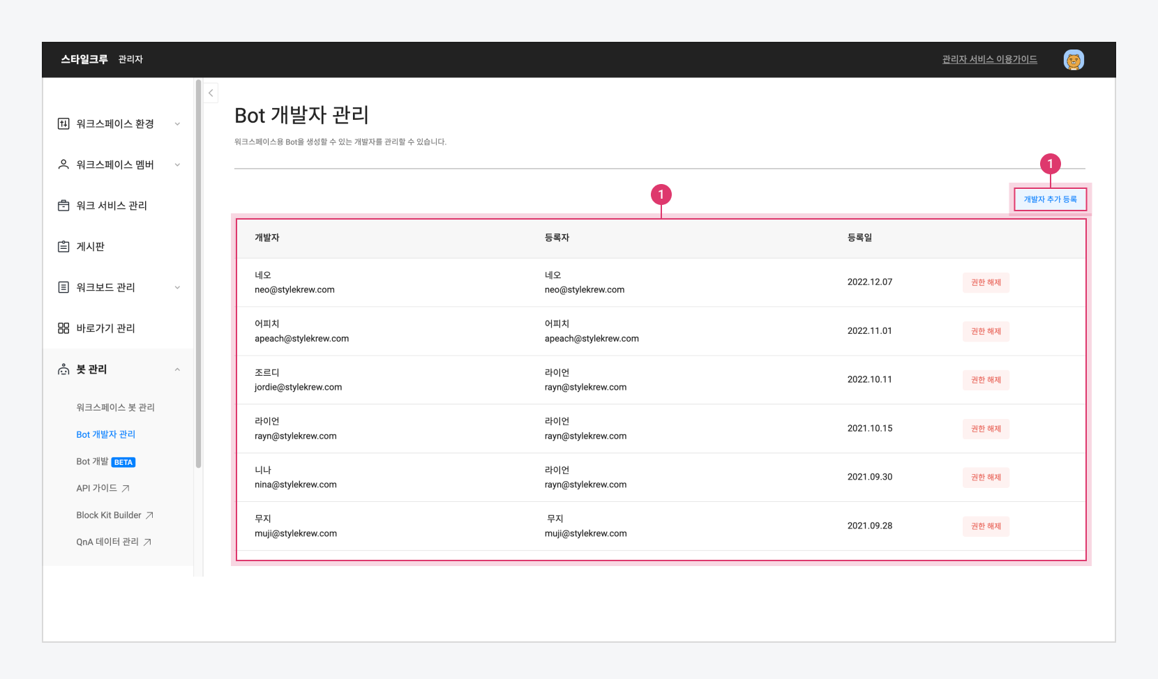Click the workspace environment sliders icon
1158x679 pixels.
coord(63,124)
